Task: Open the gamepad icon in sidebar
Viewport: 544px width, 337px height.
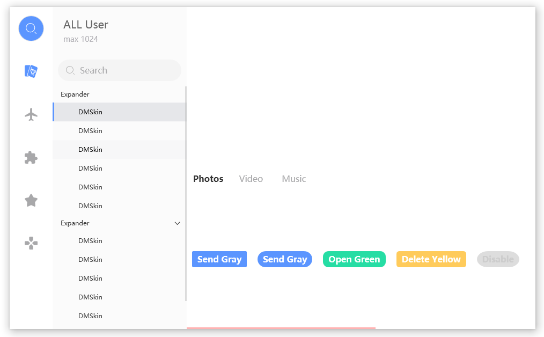Action: (31, 243)
